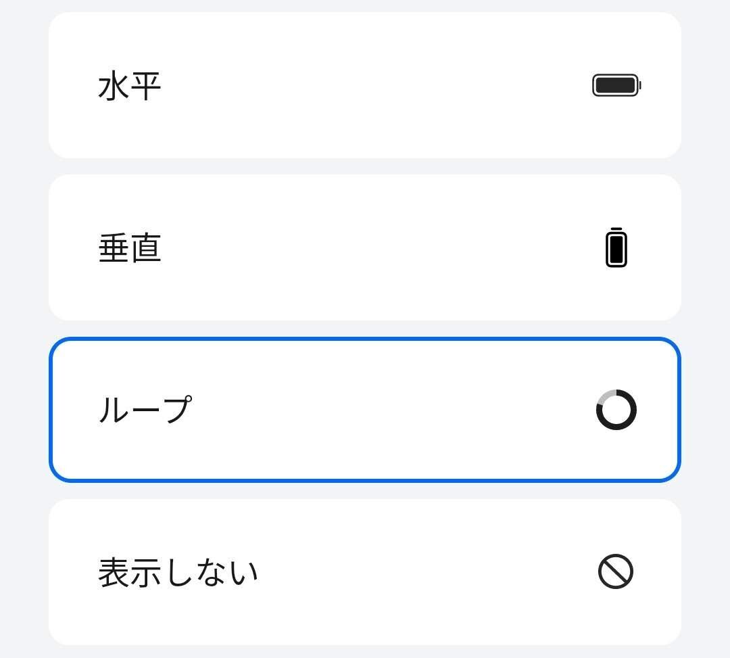The width and height of the screenshot is (730, 658).
Task: Click the 表示しない text label
Action: 178,570
